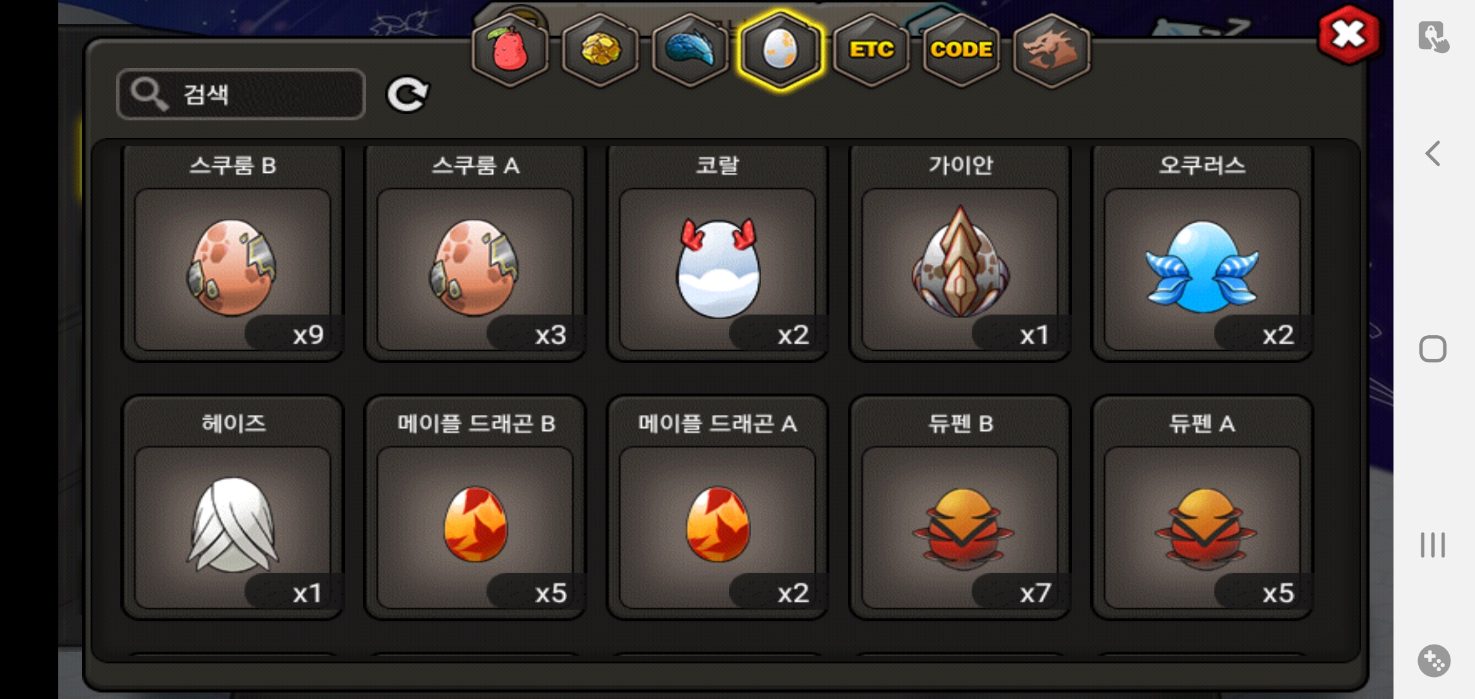1475x699 pixels.
Task: Select the white 헤이즈 egg
Action: point(233,508)
